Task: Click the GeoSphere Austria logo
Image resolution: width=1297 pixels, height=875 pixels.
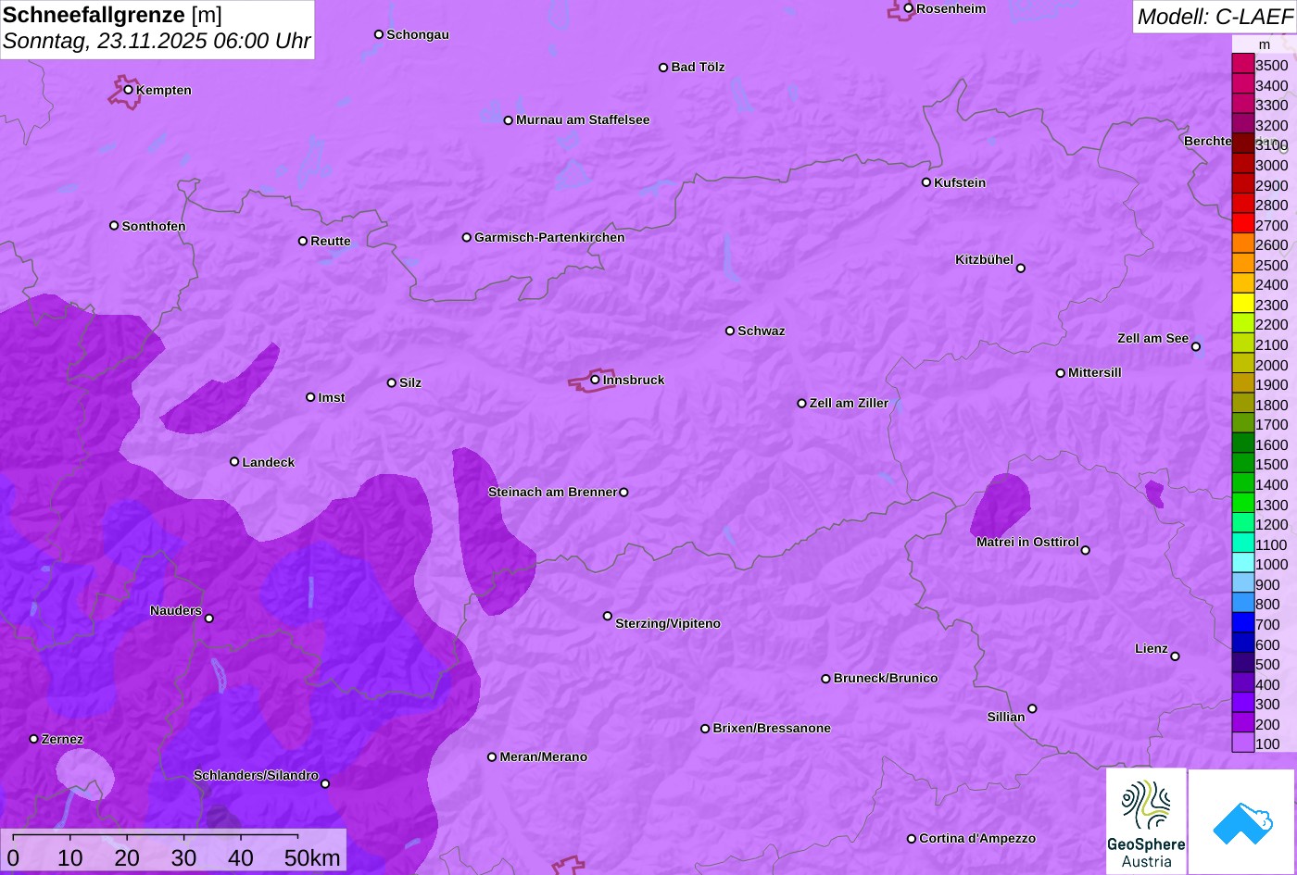Action: click(x=1146, y=821)
